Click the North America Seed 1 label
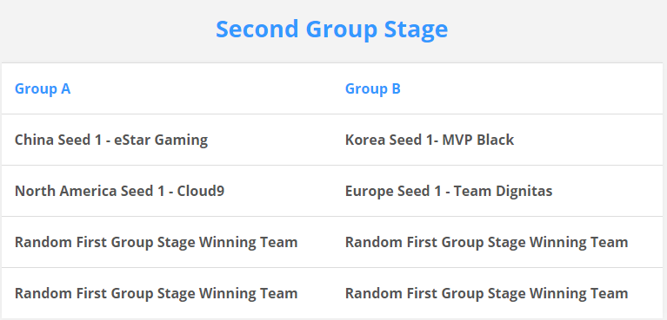Screen dimensions: 667x320 (90, 191)
